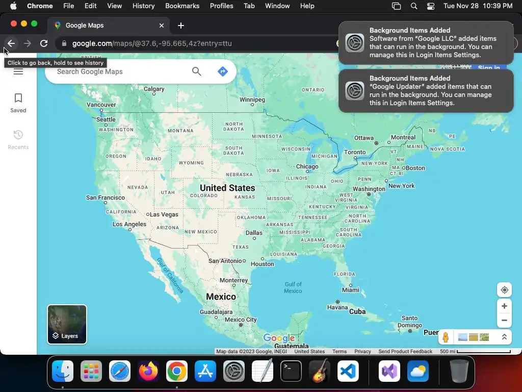Zoom out the map with minus button
The height and width of the screenshot is (392, 522).
click(504, 321)
